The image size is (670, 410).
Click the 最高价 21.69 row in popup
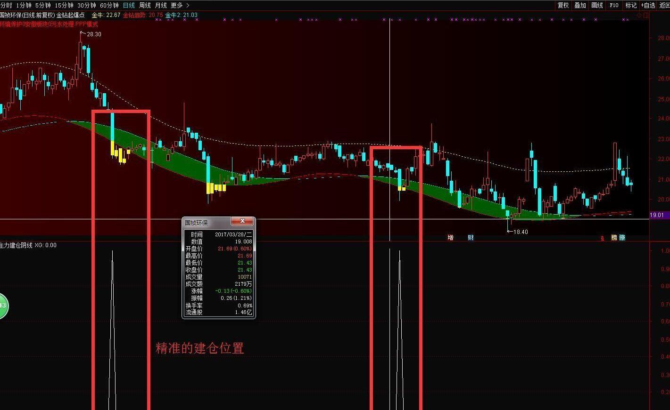point(219,256)
